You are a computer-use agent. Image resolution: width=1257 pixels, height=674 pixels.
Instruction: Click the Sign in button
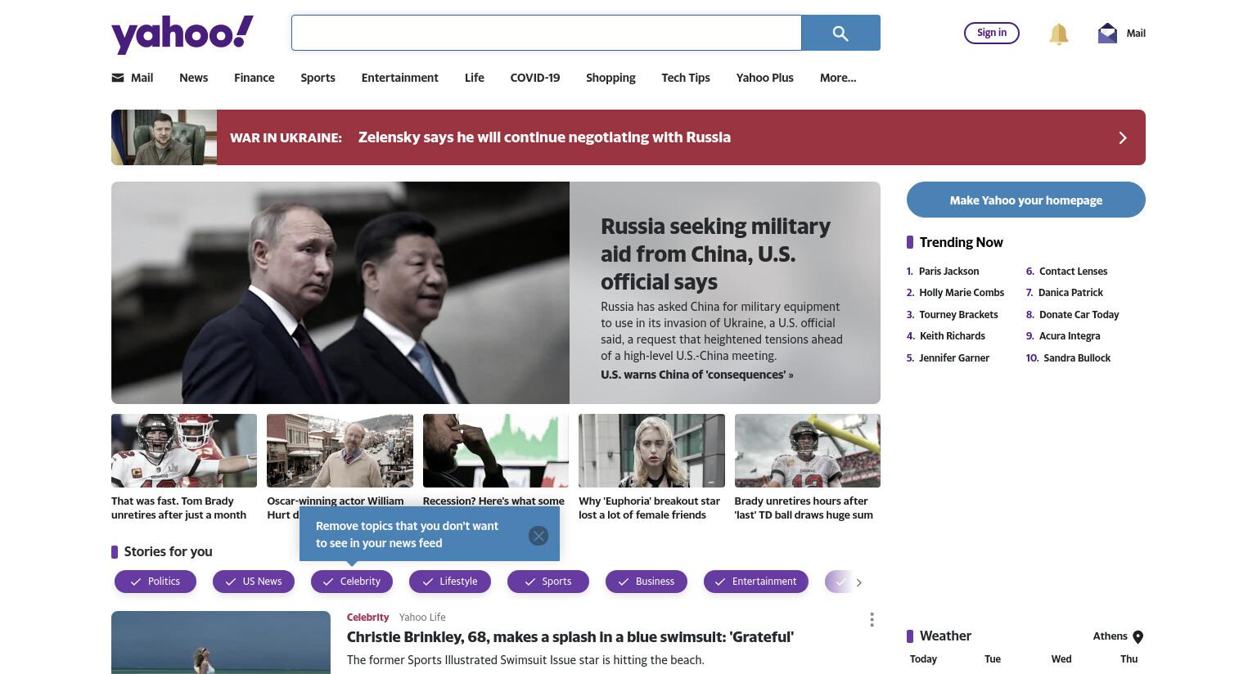[x=992, y=33]
